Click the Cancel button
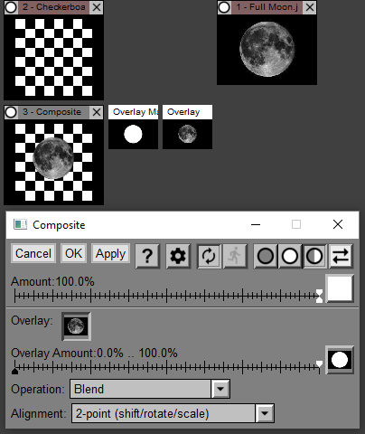This screenshot has height=434, width=365. pyautogui.click(x=33, y=253)
